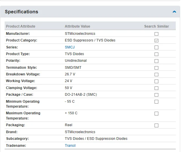Click the Tradename attribute label
The image size is (181, 152).
[x=16, y=145]
